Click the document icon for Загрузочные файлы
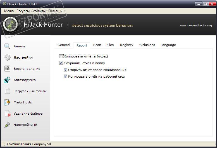 tap(7, 91)
